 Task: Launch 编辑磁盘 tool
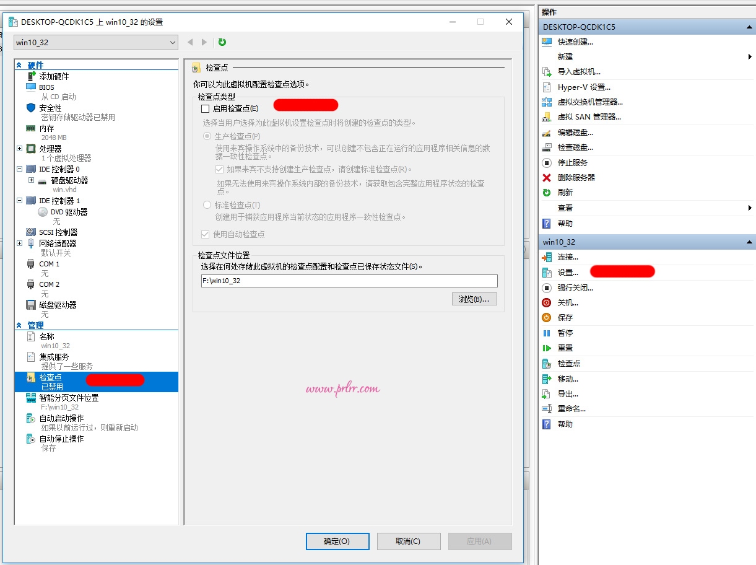coord(576,131)
